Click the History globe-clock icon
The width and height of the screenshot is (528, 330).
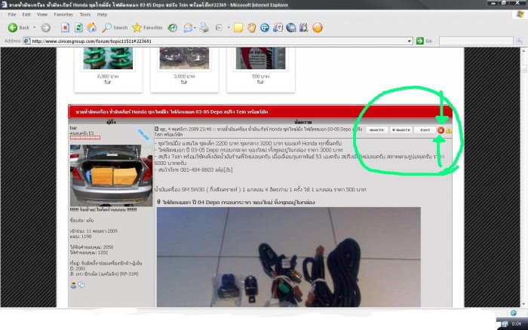(173, 28)
